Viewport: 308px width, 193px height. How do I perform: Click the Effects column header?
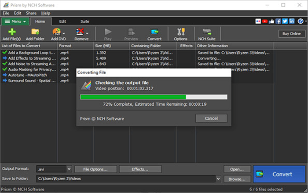[x=186, y=46]
